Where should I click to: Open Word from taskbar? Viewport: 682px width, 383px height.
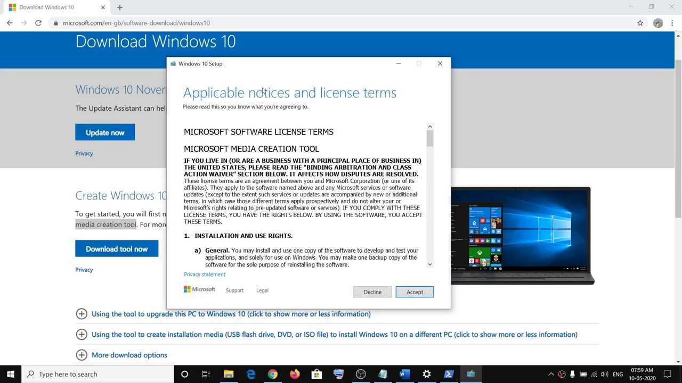tap(404, 374)
